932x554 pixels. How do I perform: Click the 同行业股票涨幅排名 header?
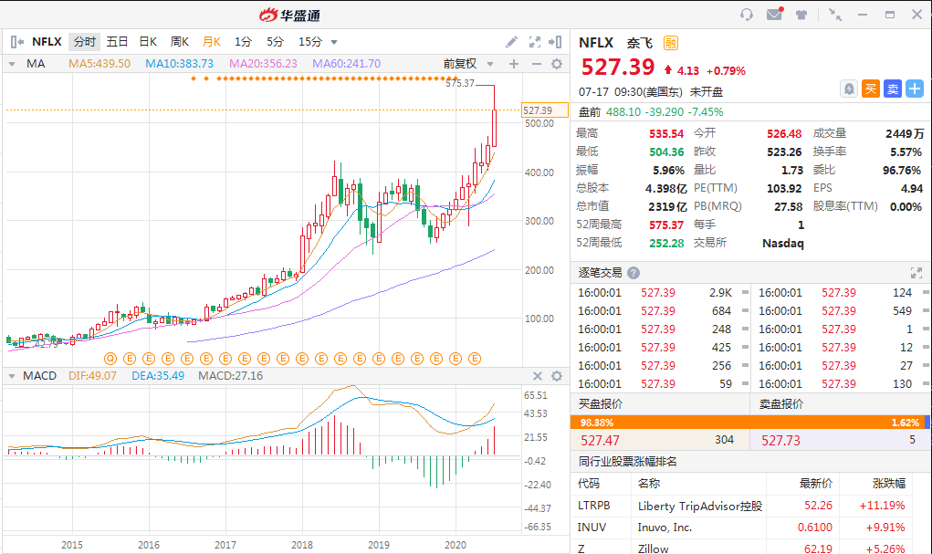click(628, 462)
